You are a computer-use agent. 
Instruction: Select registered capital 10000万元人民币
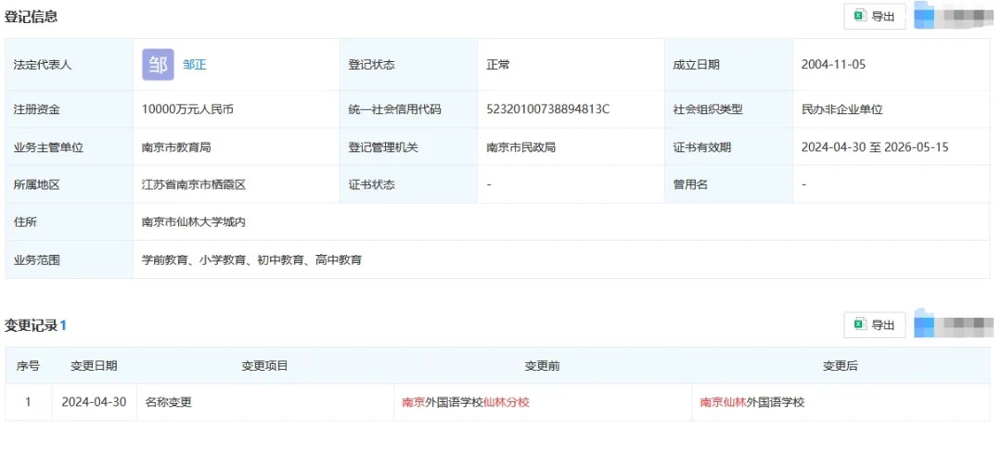pyautogui.click(x=187, y=109)
